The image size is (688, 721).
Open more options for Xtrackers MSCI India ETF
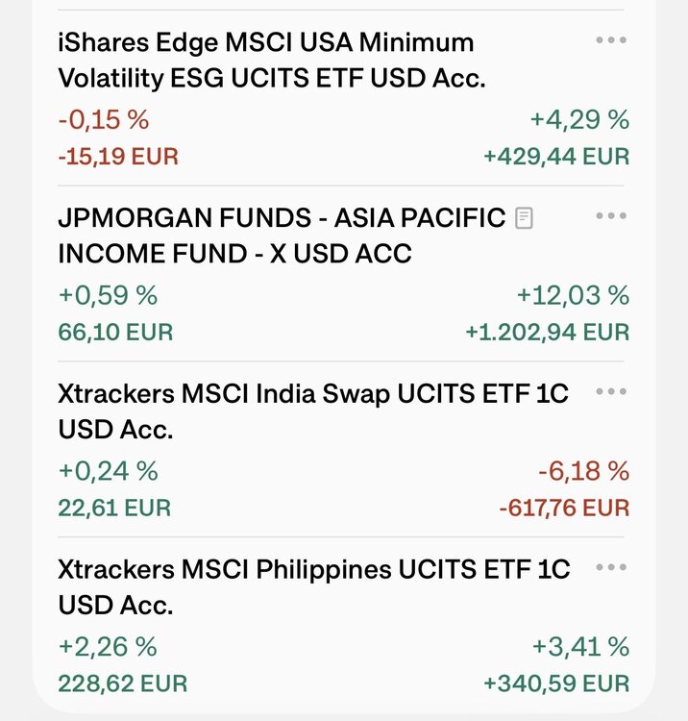click(611, 391)
